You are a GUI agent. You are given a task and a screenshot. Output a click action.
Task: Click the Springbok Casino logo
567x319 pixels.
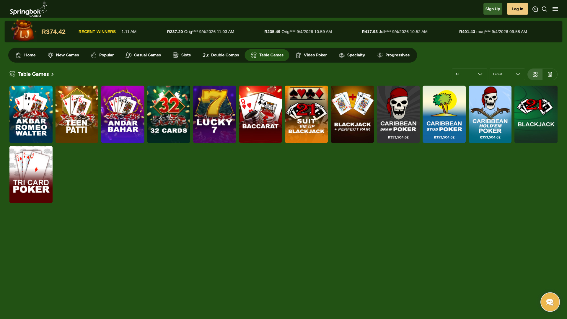click(x=28, y=9)
